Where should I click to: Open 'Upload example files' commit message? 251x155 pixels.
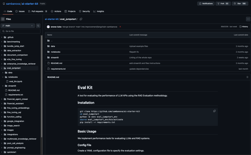(x=139, y=46)
